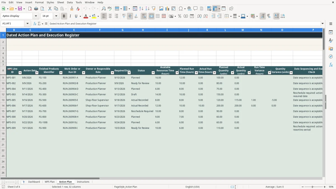Click the Export as PDF icon
Screen dimensions: 336x189
point(29,9)
